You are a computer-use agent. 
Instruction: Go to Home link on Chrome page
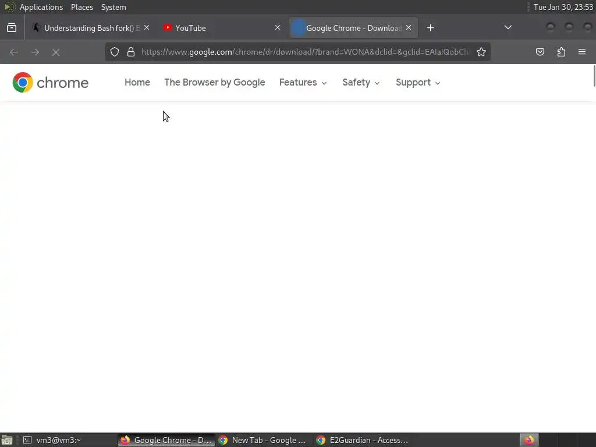pyautogui.click(x=137, y=83)
